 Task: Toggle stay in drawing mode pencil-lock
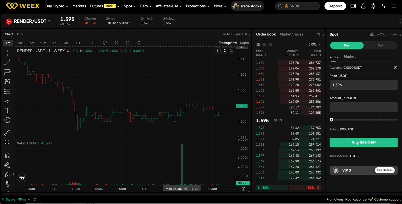point(7,165)
